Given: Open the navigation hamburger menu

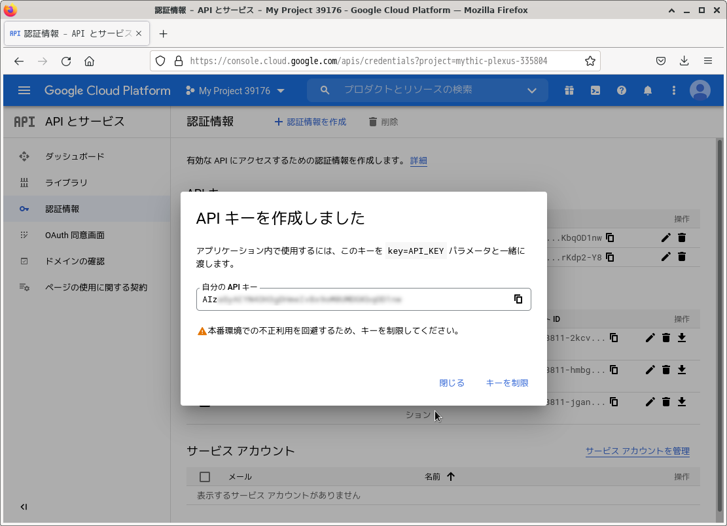Looking at the screenshot, I should coord(24,90).
